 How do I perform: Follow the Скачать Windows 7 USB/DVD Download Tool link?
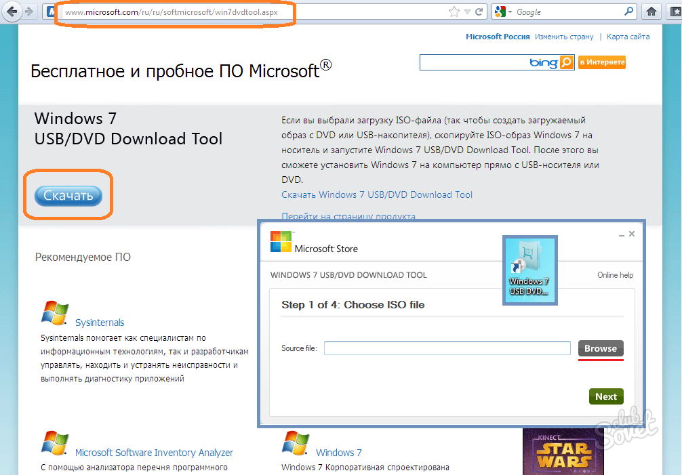tap(377, 194)
